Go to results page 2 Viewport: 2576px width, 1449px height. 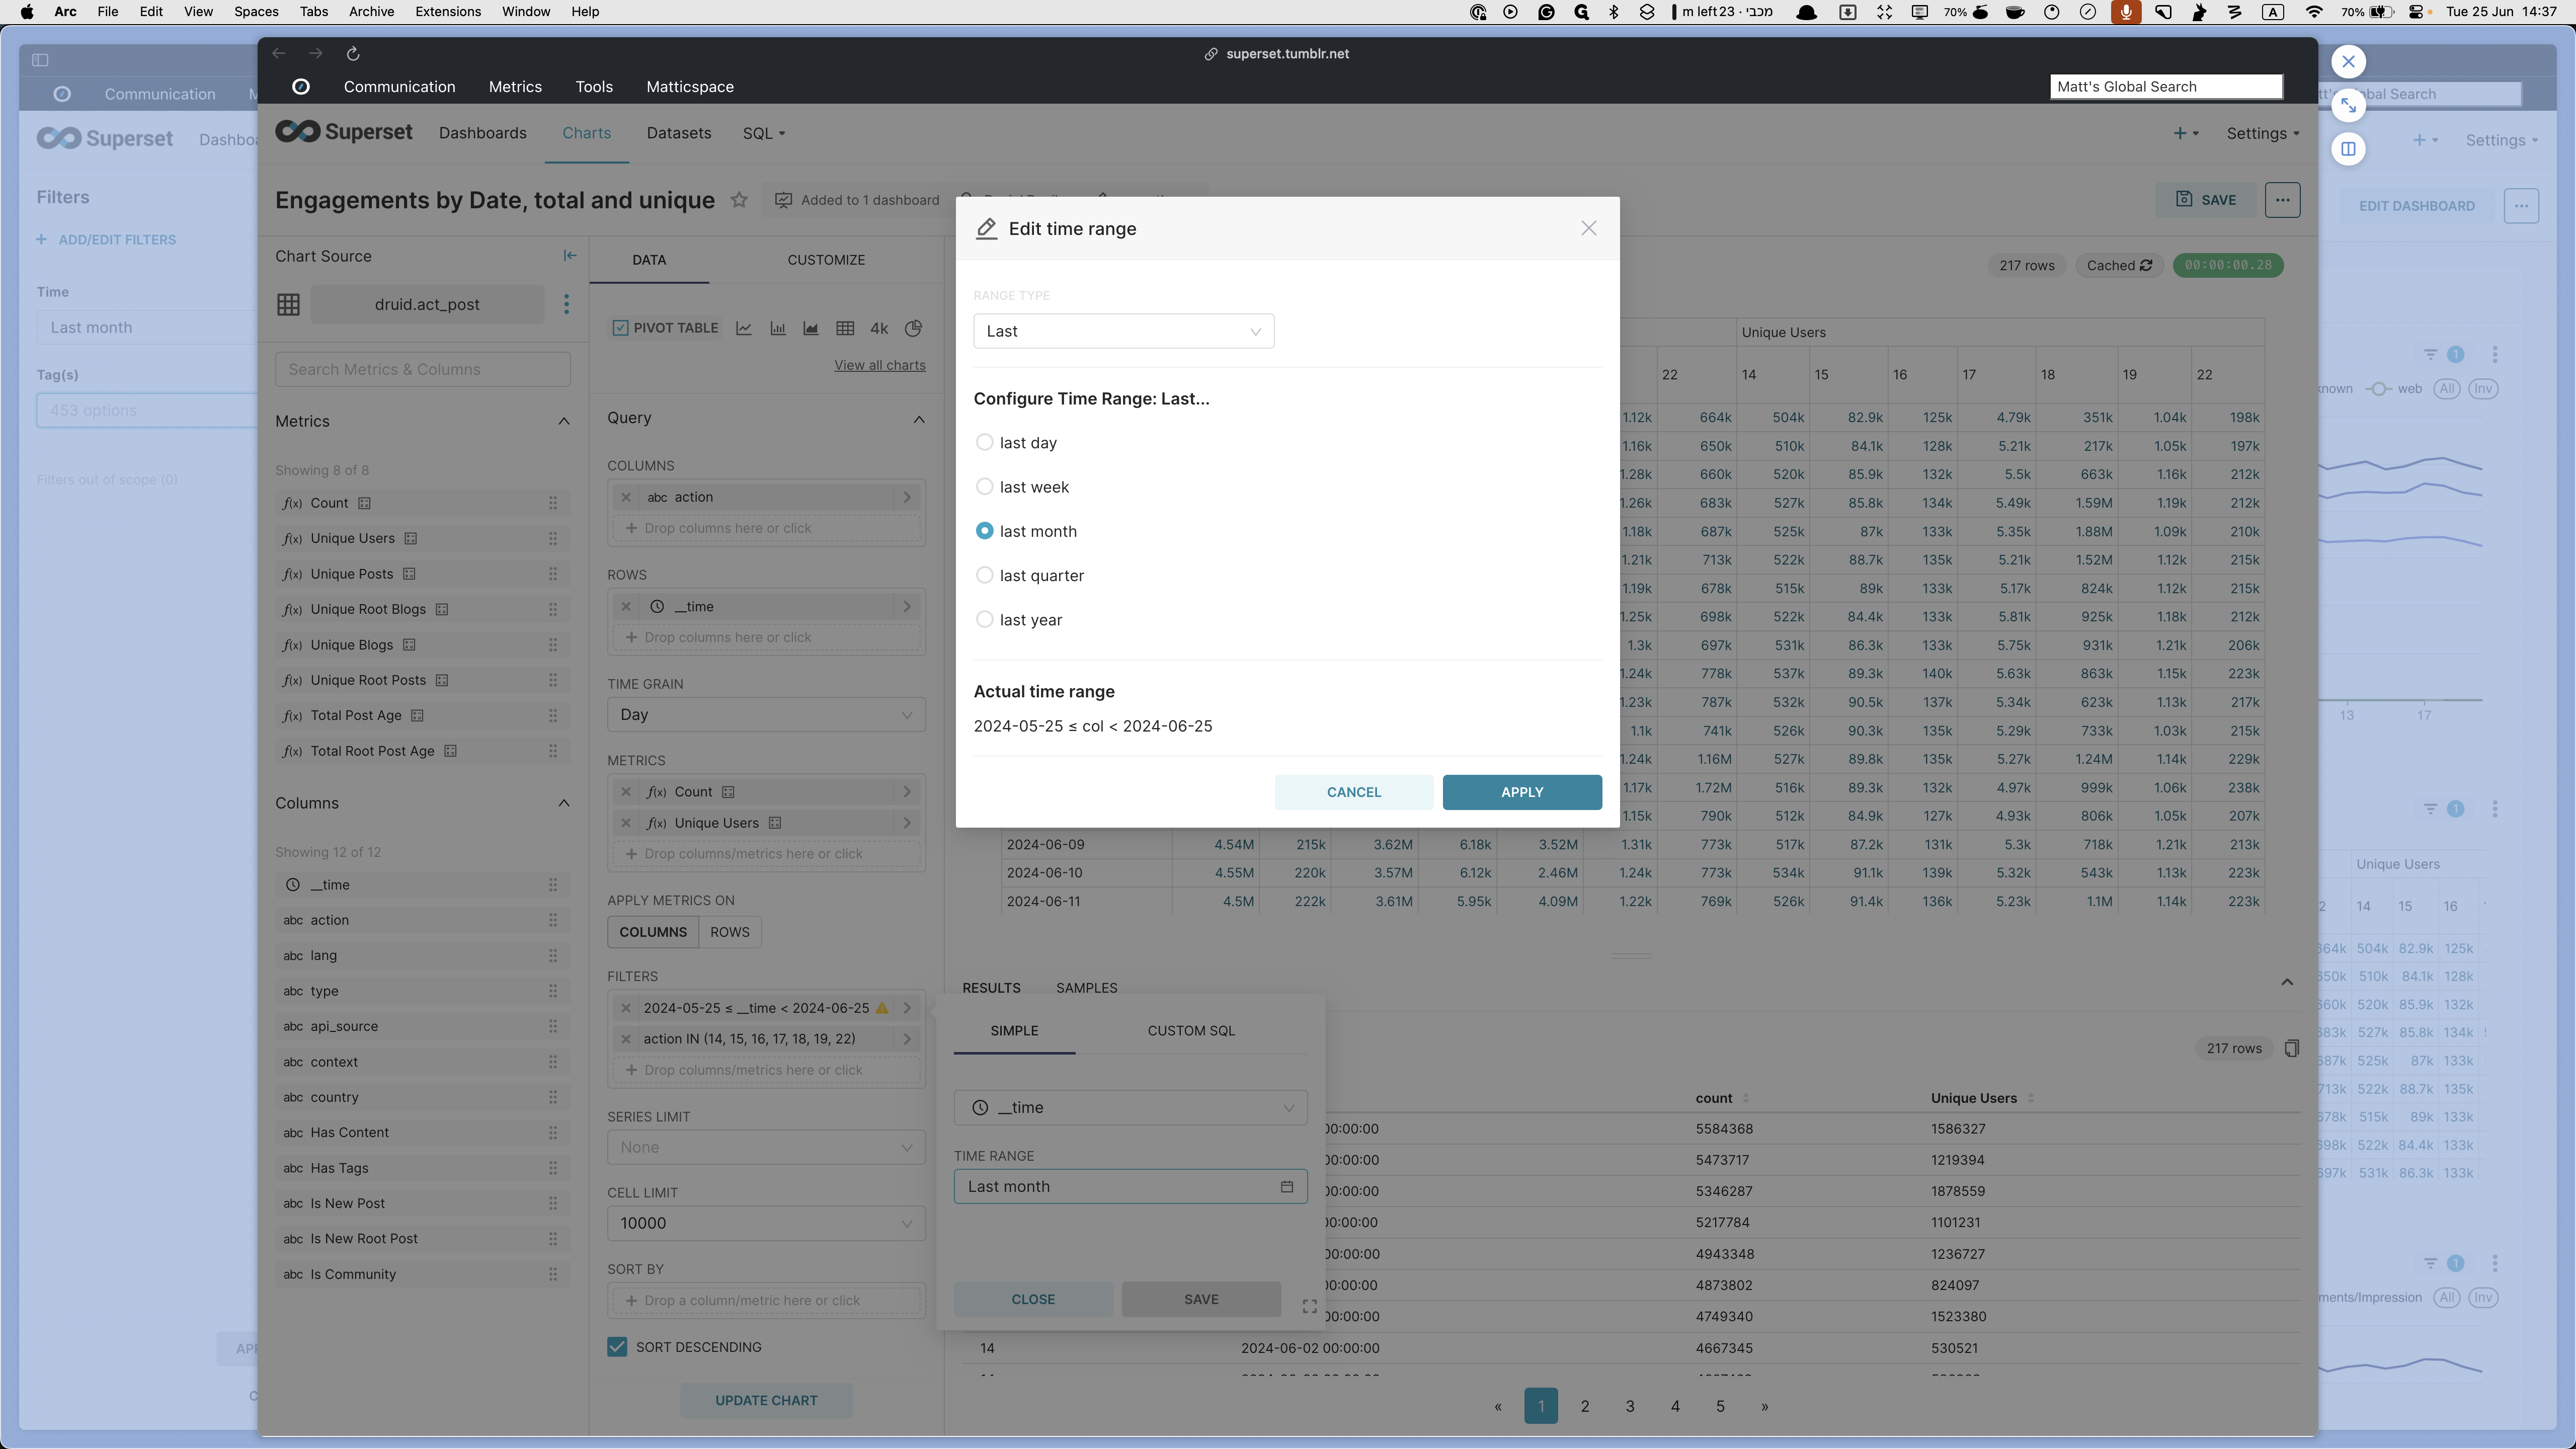[x=1585, y=1406]
